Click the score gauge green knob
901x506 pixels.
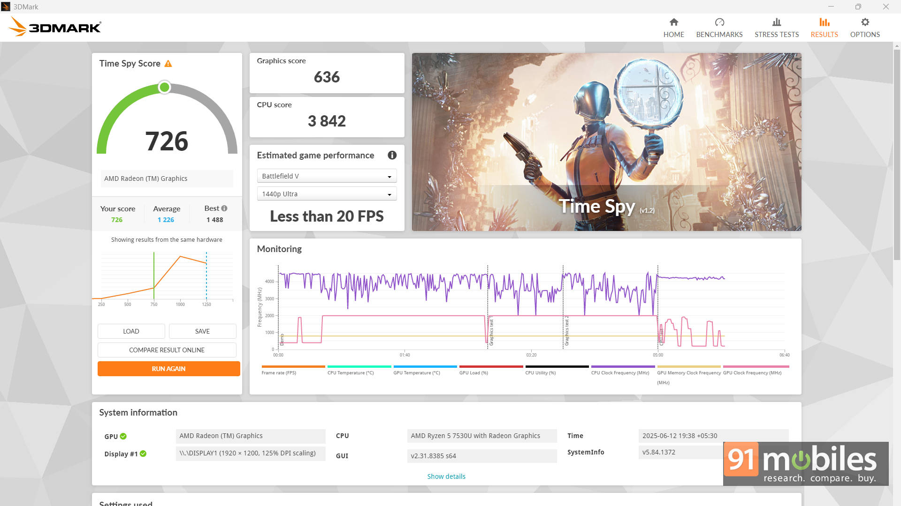click(164, 88)
